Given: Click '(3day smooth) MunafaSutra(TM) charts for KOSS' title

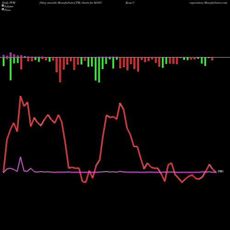Looking at the screenshot, I should pos(70,3).
